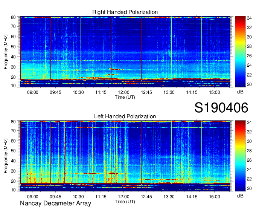Click 'Time (UT)' label under Right Handed plot
This screenshot has width=256, height=208.
coord(125,97)
